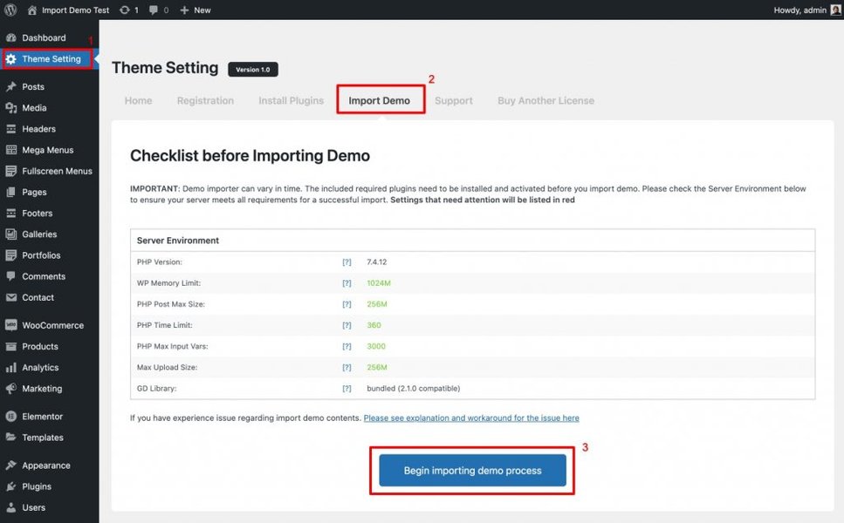Screen dimensions: 844x523
Task: Click the Products icon in sidebar
Action: 10,347
